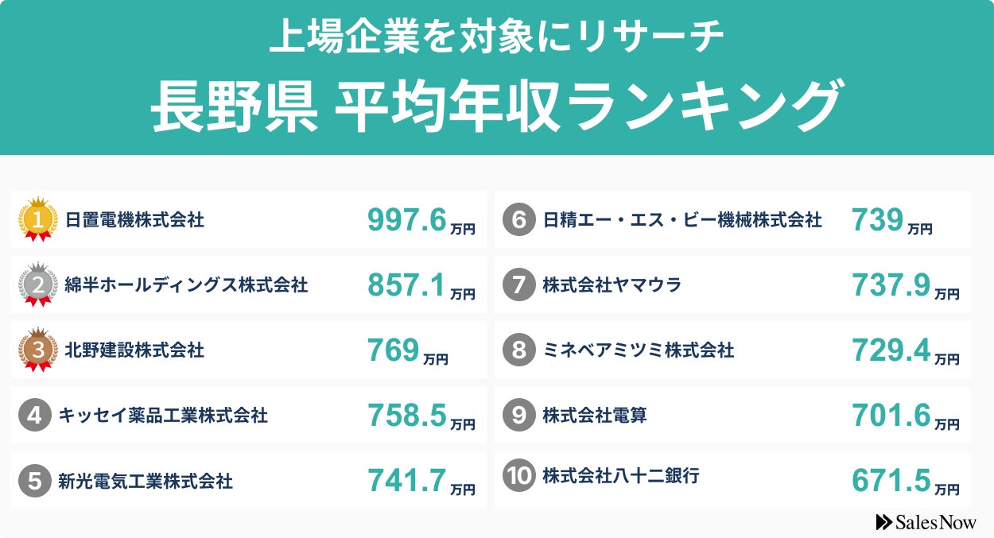Viewport: 994px width, 538px height.
Task: Click the gray number 9 circle
Action: pos(518,415)
